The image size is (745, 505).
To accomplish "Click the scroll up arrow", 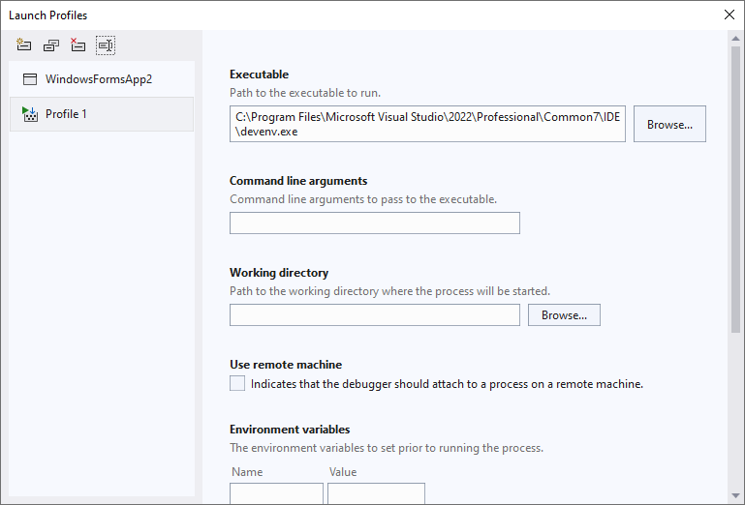I will point(735,38).
